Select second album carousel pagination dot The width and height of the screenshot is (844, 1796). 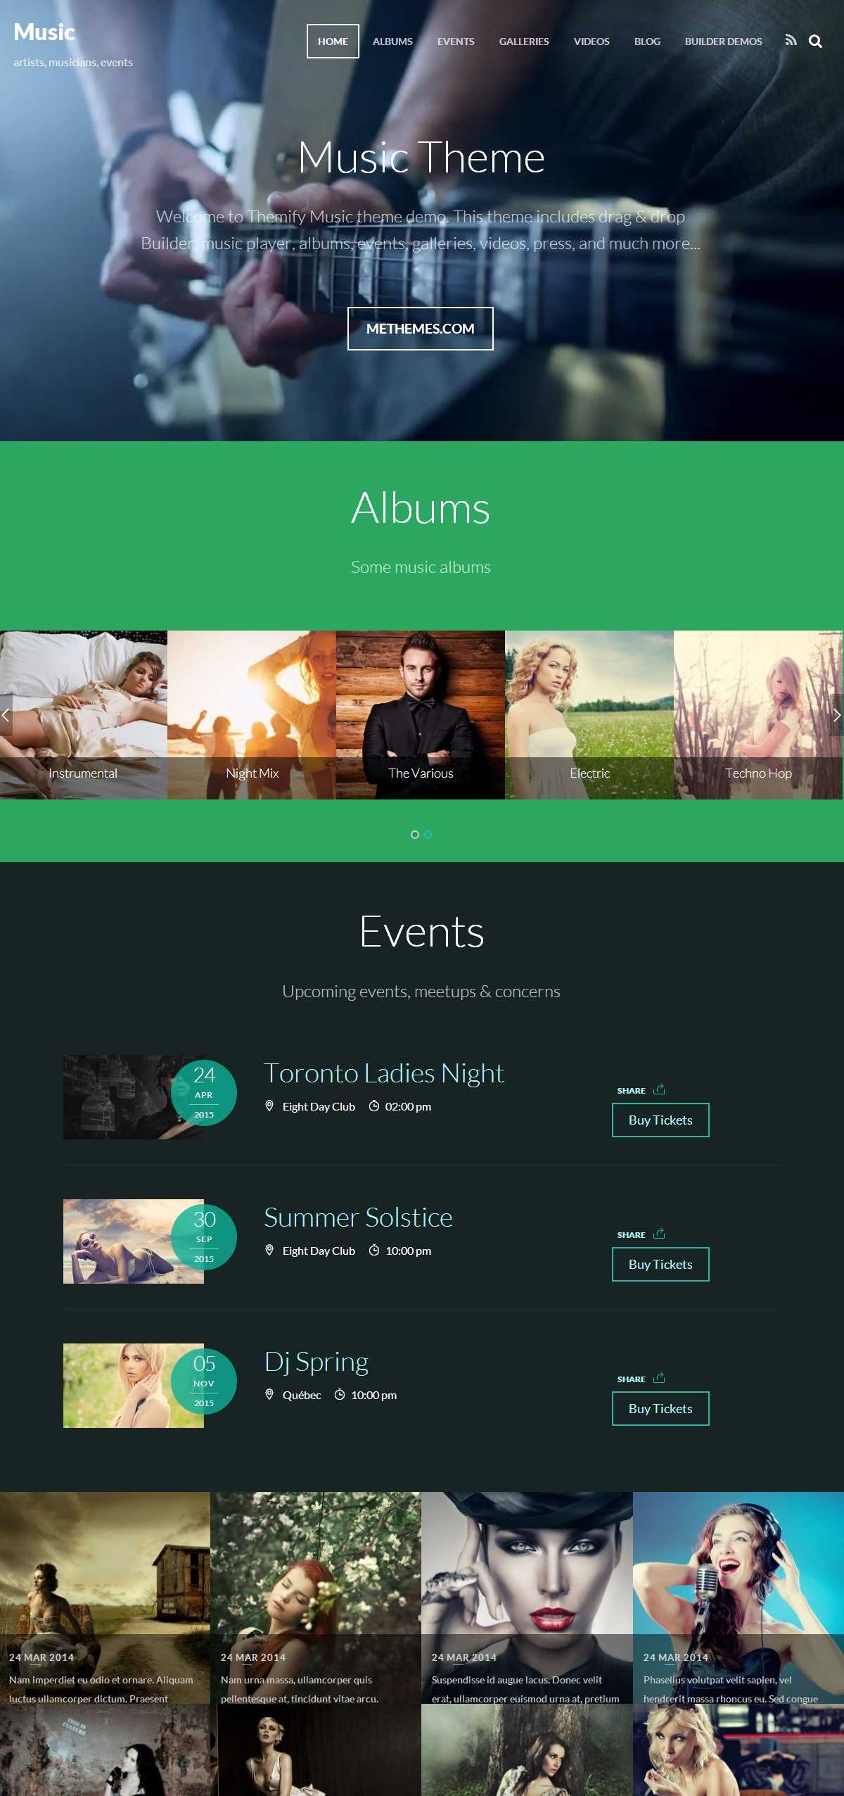428,835
